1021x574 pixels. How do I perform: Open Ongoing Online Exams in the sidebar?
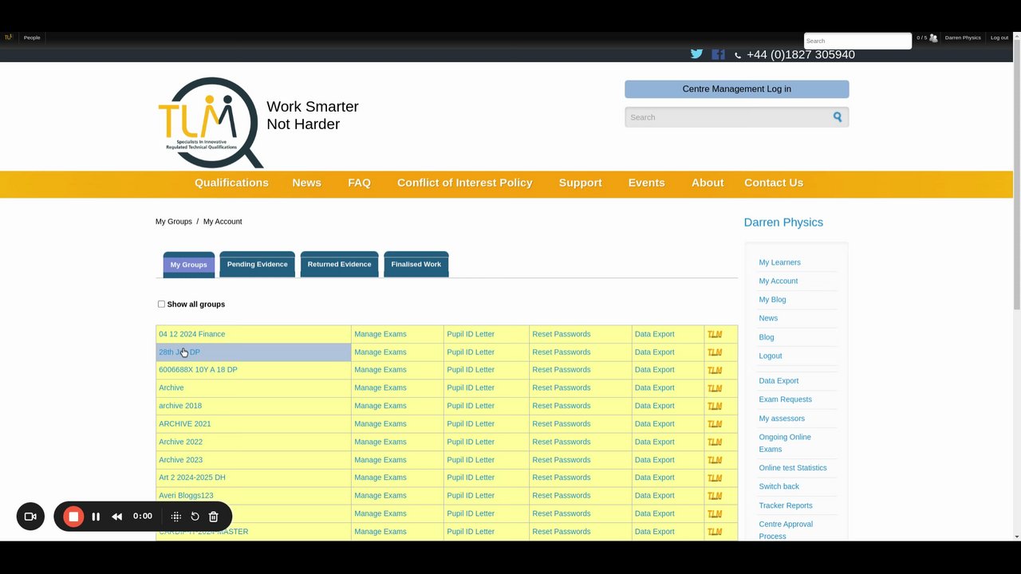pyautogui.click(x=785, y=443)
